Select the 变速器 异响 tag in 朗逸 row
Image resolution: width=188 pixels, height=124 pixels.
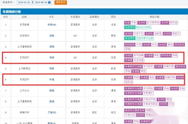point(162,89)
